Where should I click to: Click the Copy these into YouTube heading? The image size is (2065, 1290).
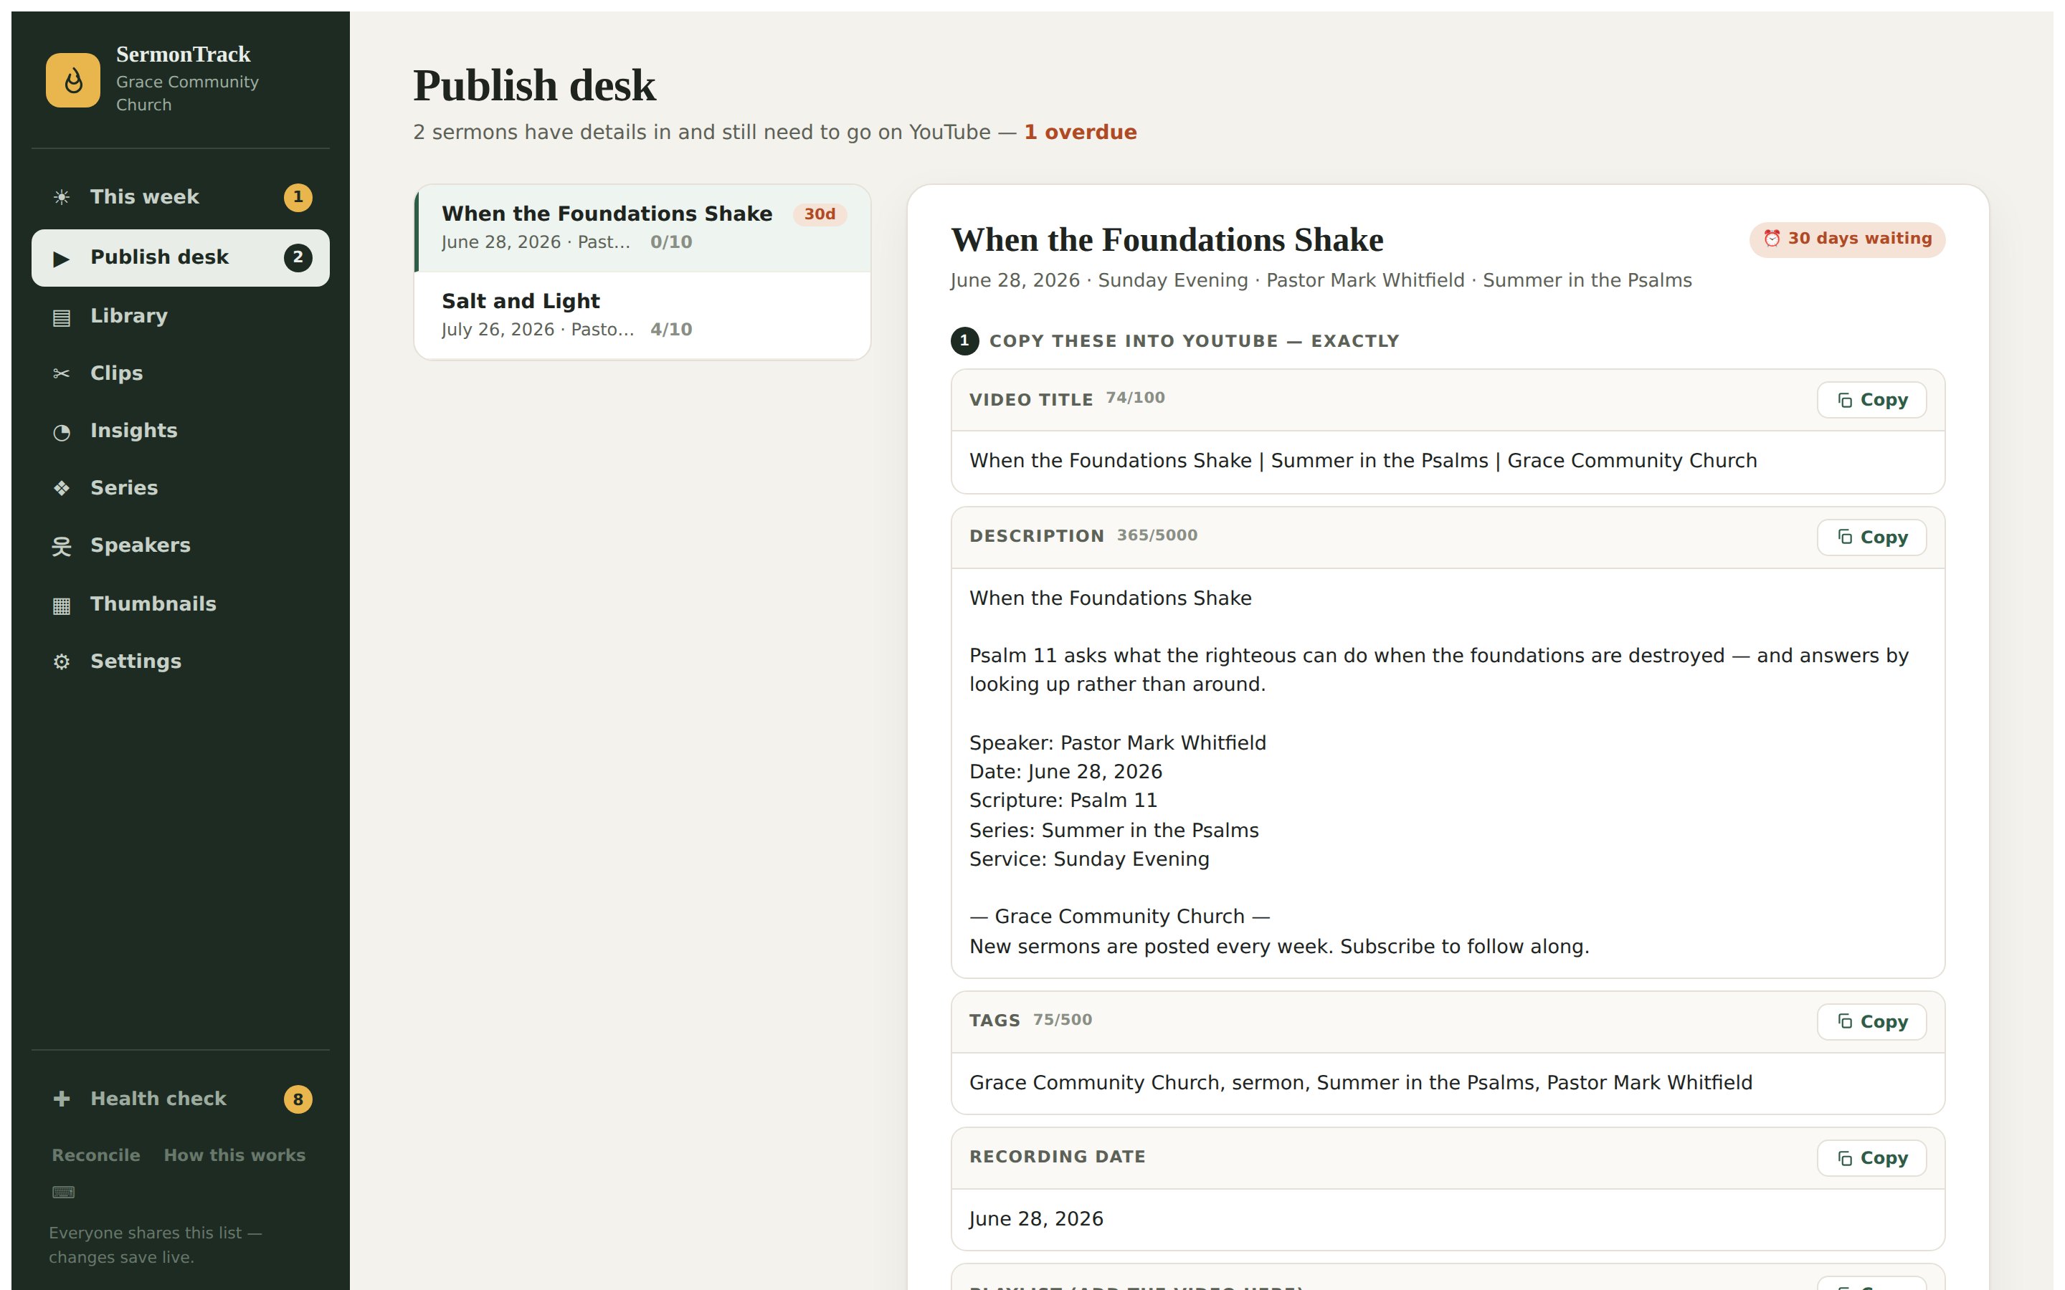click(x=1194, y=341)
